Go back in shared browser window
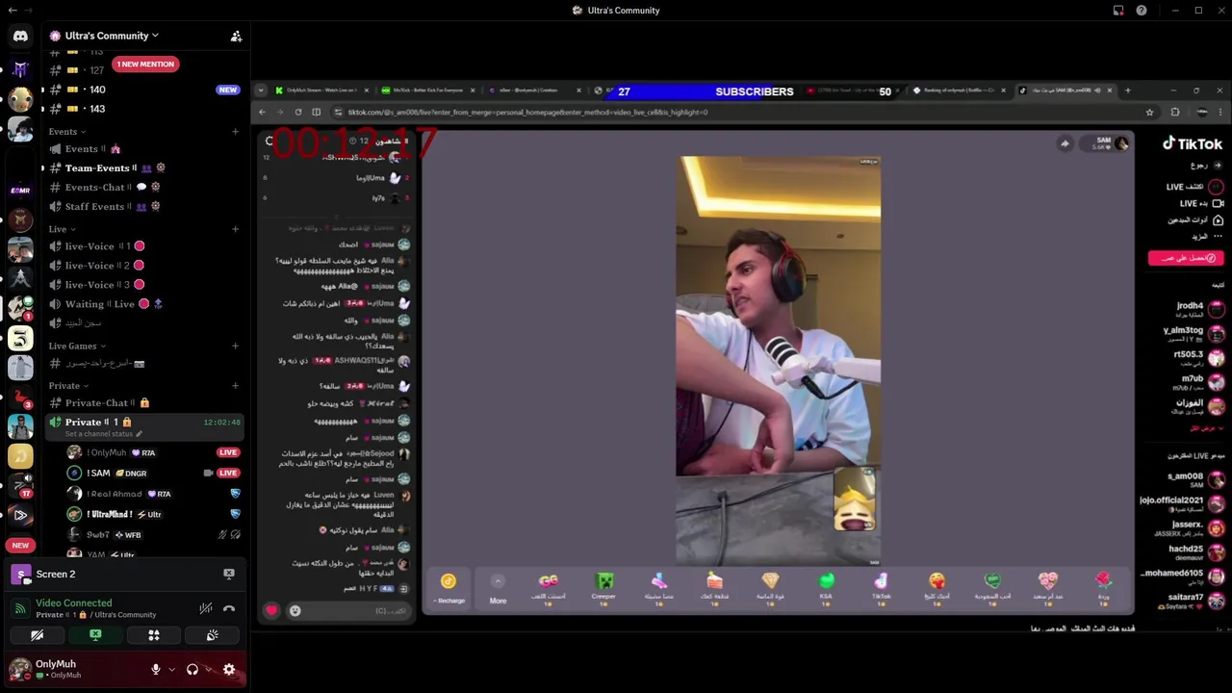Viewport: 1232px width, 693px height. [262, 113]
